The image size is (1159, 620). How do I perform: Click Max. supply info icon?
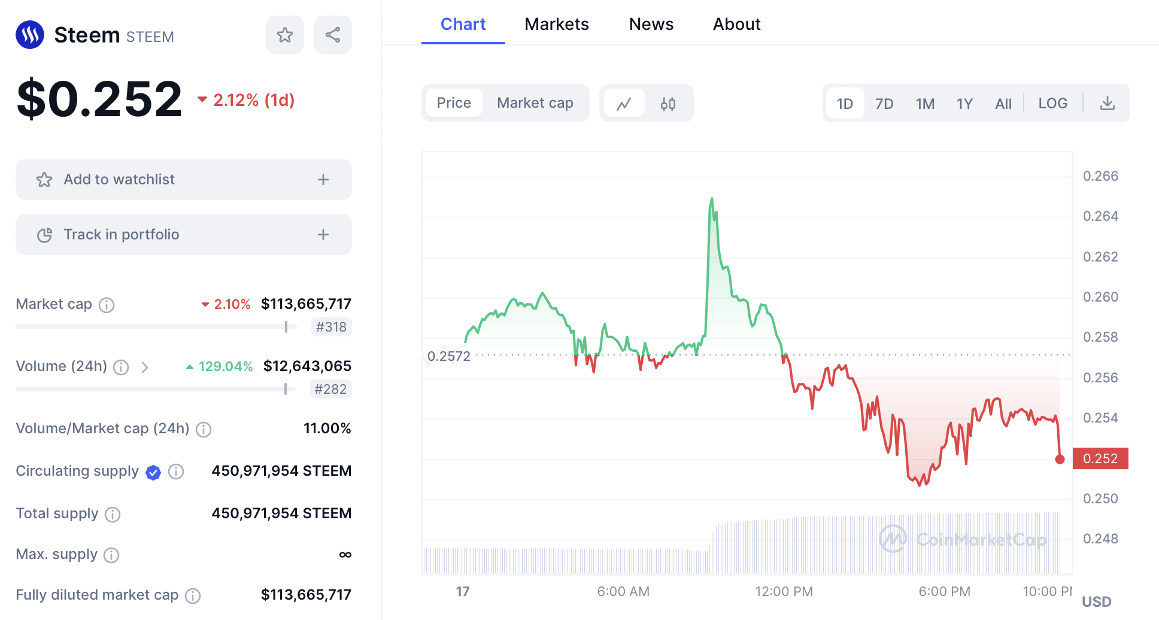[x=111, y=555]
